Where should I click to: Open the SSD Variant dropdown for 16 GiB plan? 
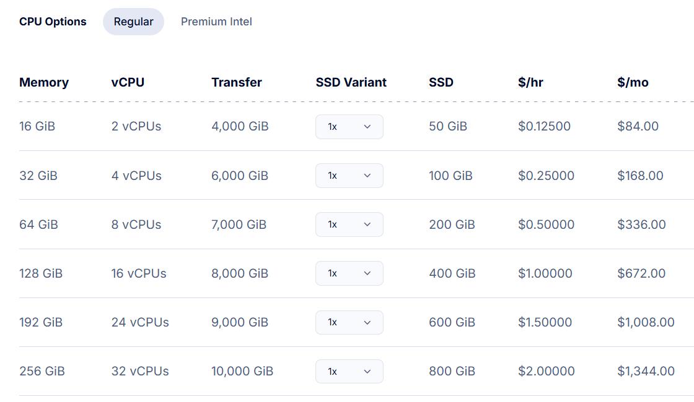(x=349, y=127)
